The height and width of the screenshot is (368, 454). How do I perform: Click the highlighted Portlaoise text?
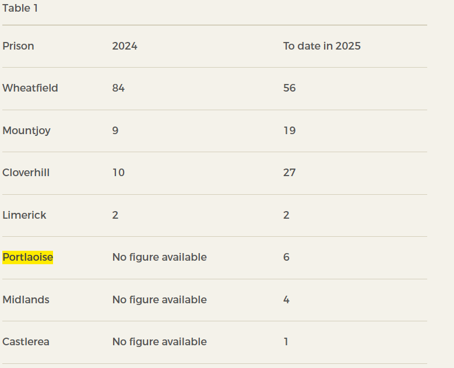click(x=27, y=257)
